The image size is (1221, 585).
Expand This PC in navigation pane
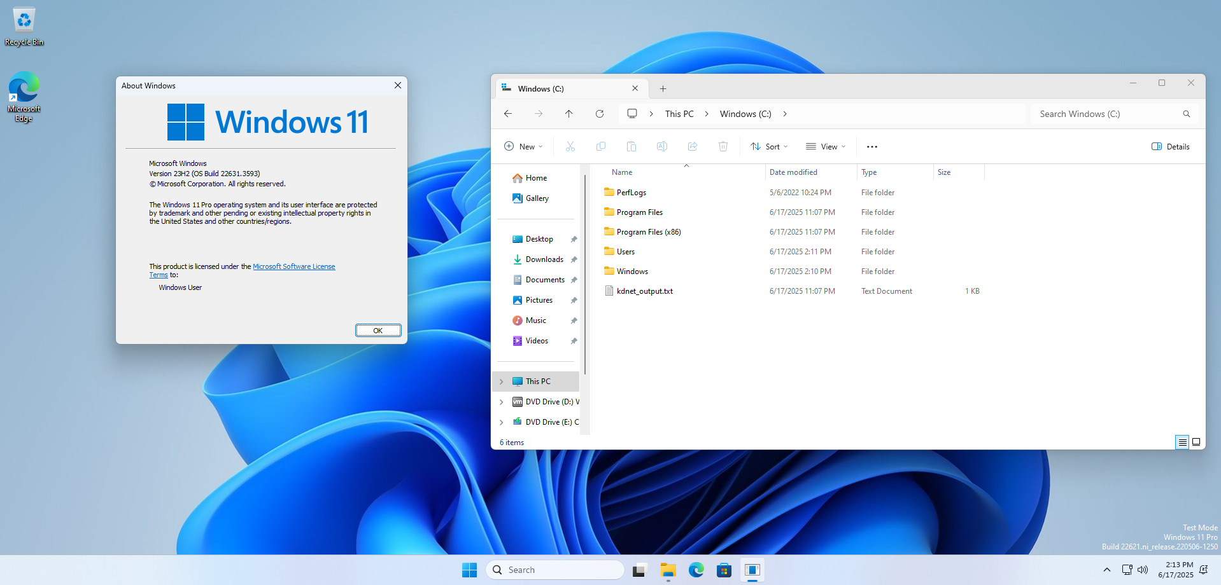pyautogui.click(x=502, y=382)
